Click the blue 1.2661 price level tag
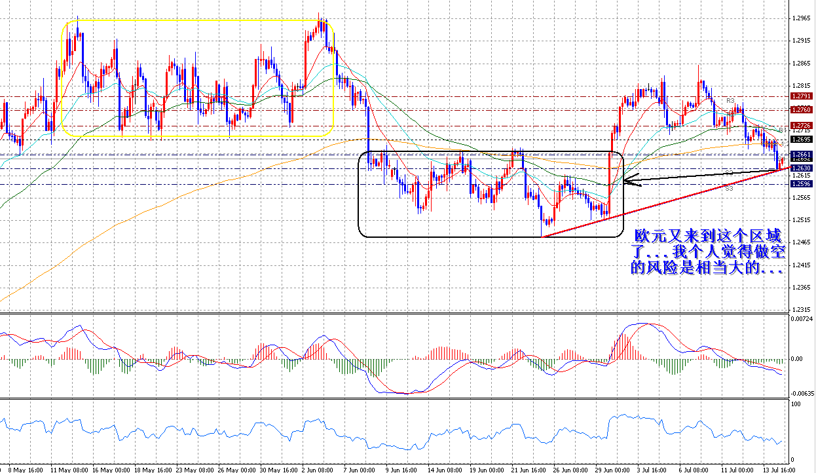Viewport: 816px width, 473px height. pos(801,154)
